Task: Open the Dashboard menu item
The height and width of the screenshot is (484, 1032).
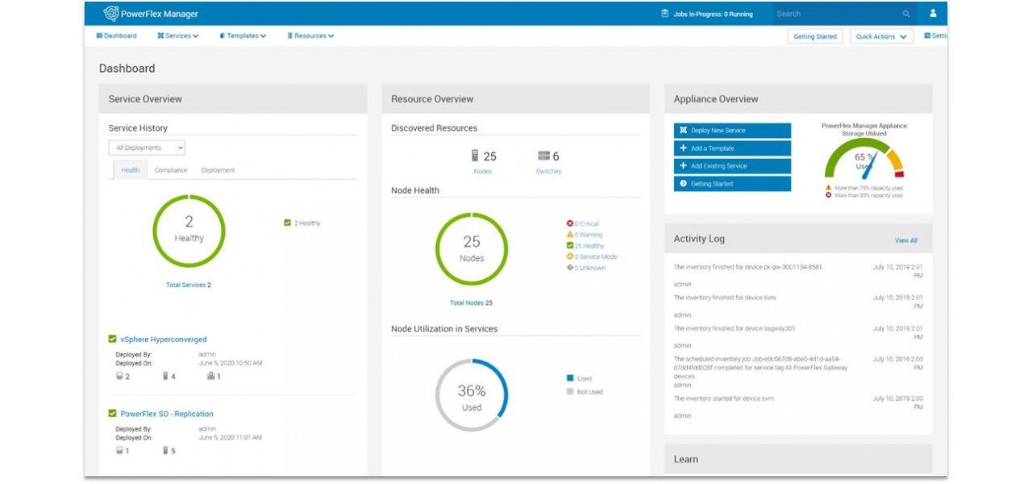Action: [x=117, y=36]
